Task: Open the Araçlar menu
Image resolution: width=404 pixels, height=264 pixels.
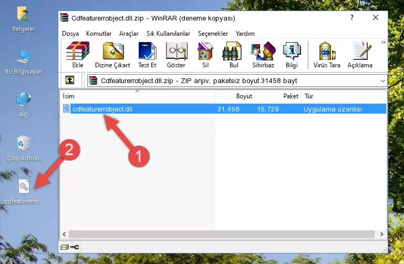Action: (129, 34)
